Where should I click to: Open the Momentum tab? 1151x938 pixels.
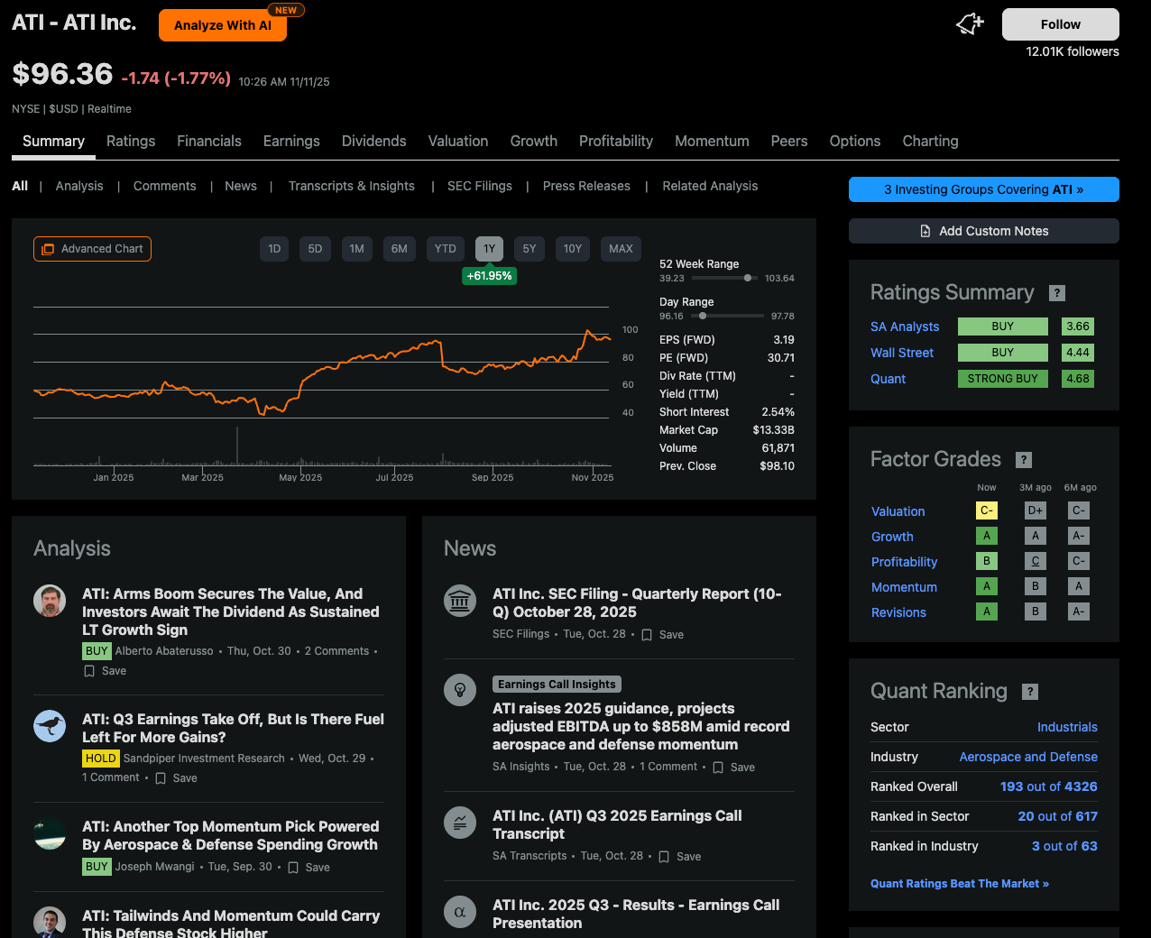click(x=712, y=142)
